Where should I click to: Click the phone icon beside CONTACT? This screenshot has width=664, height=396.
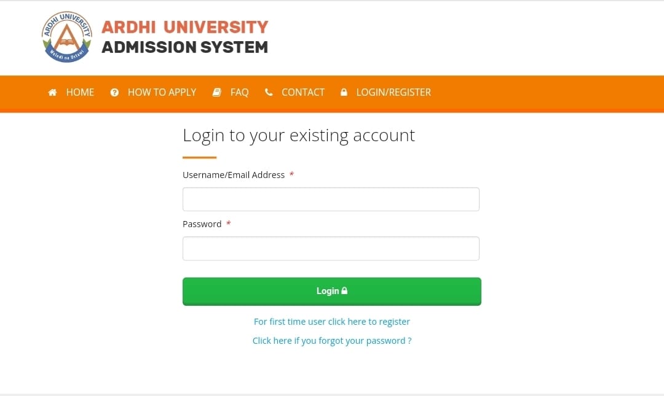[268, 92]
